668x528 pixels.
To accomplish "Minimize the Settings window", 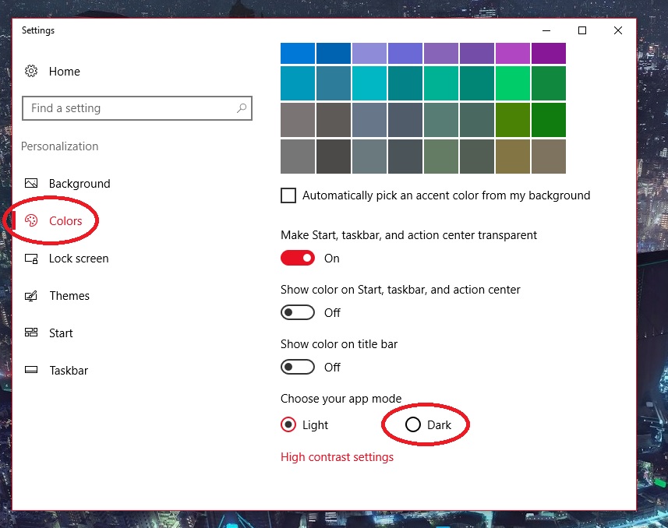I will click(546, 30).
